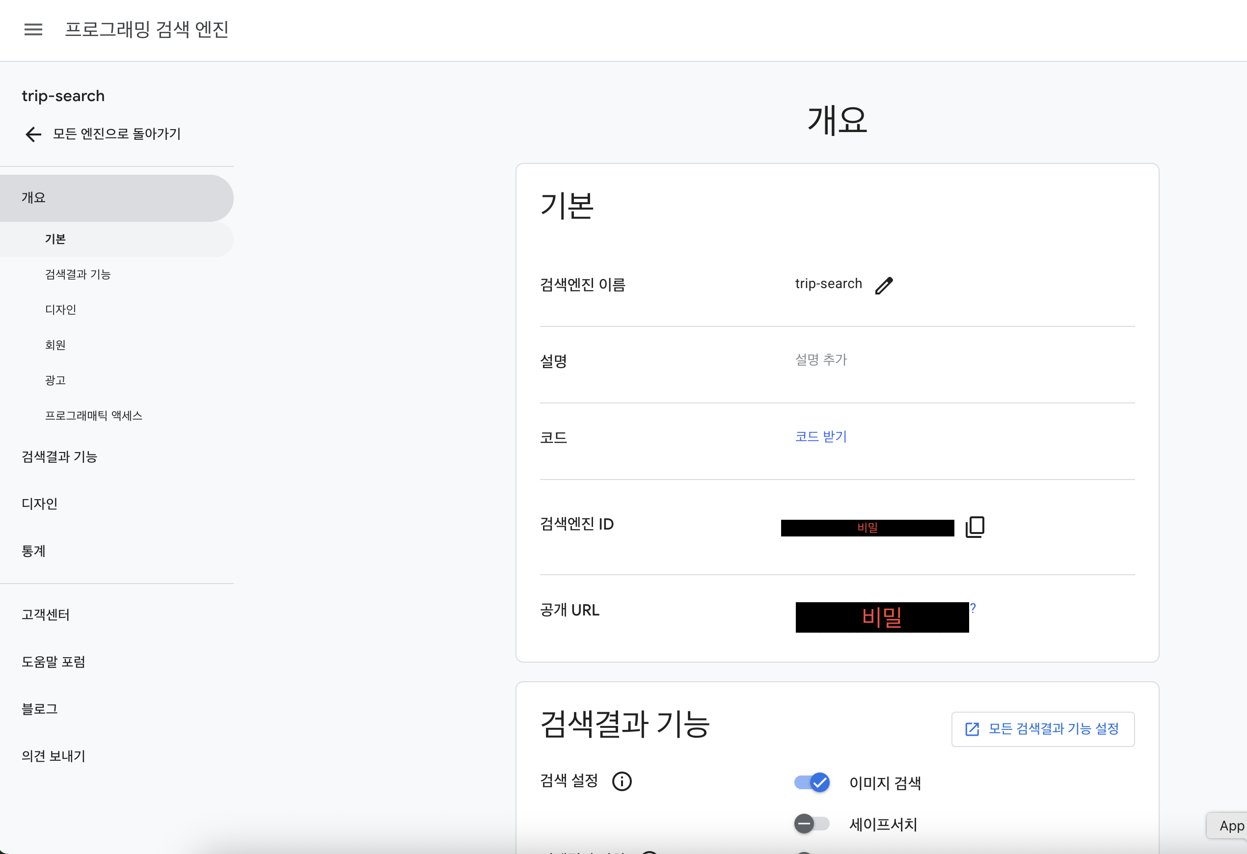Open the 검색결과 기능 main sidebar section

pos(59,456)
